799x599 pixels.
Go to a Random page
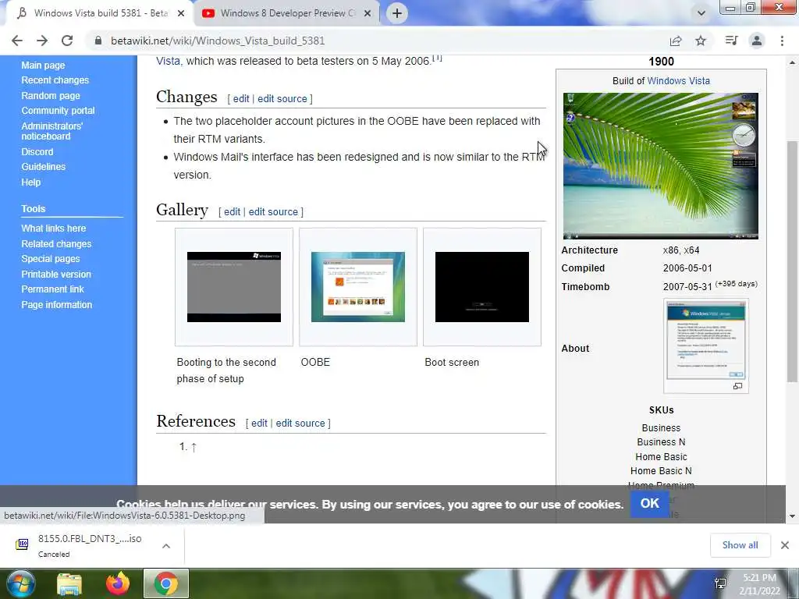pos(51,96)
